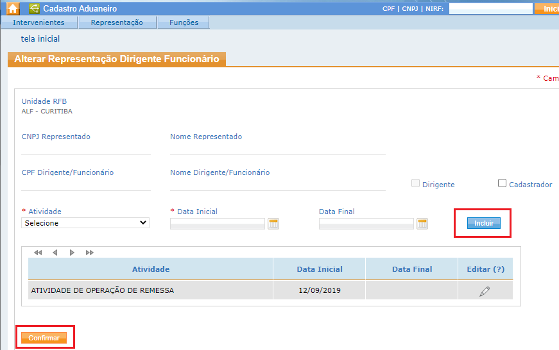The image size is (559, 350).
Task: Expand the Atividade dropdown
Action: 85,223
